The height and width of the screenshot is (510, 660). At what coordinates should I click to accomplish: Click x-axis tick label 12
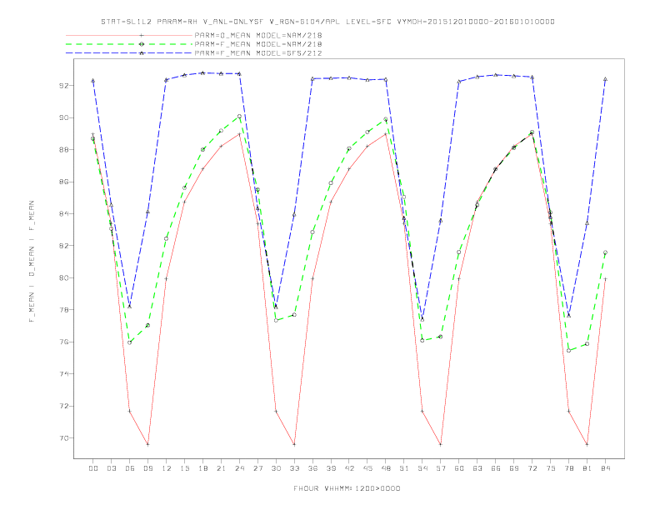[167, 468]
